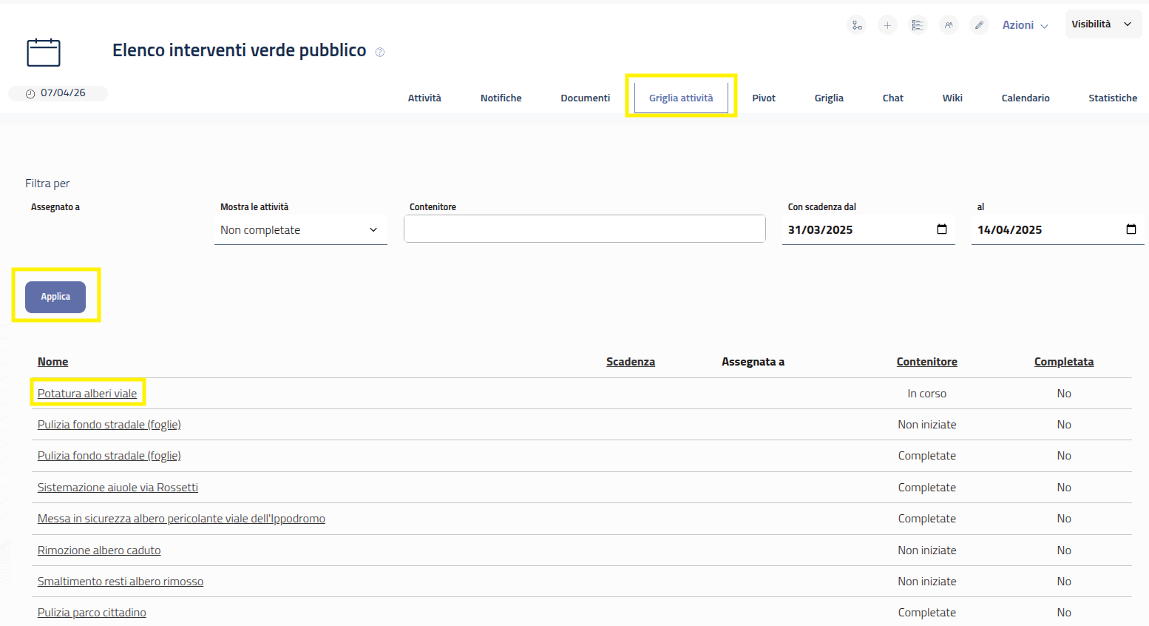Click the plus add icon

(887, 25)
